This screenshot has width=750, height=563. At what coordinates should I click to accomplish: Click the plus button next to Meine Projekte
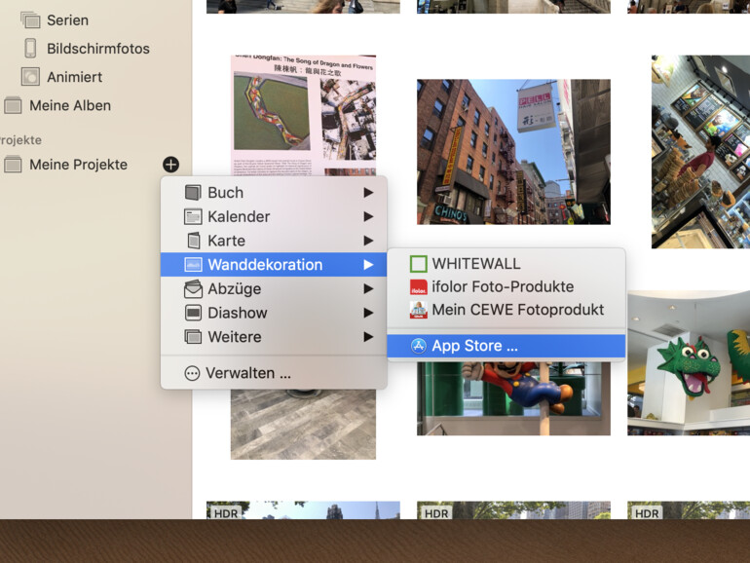(170, 165)
